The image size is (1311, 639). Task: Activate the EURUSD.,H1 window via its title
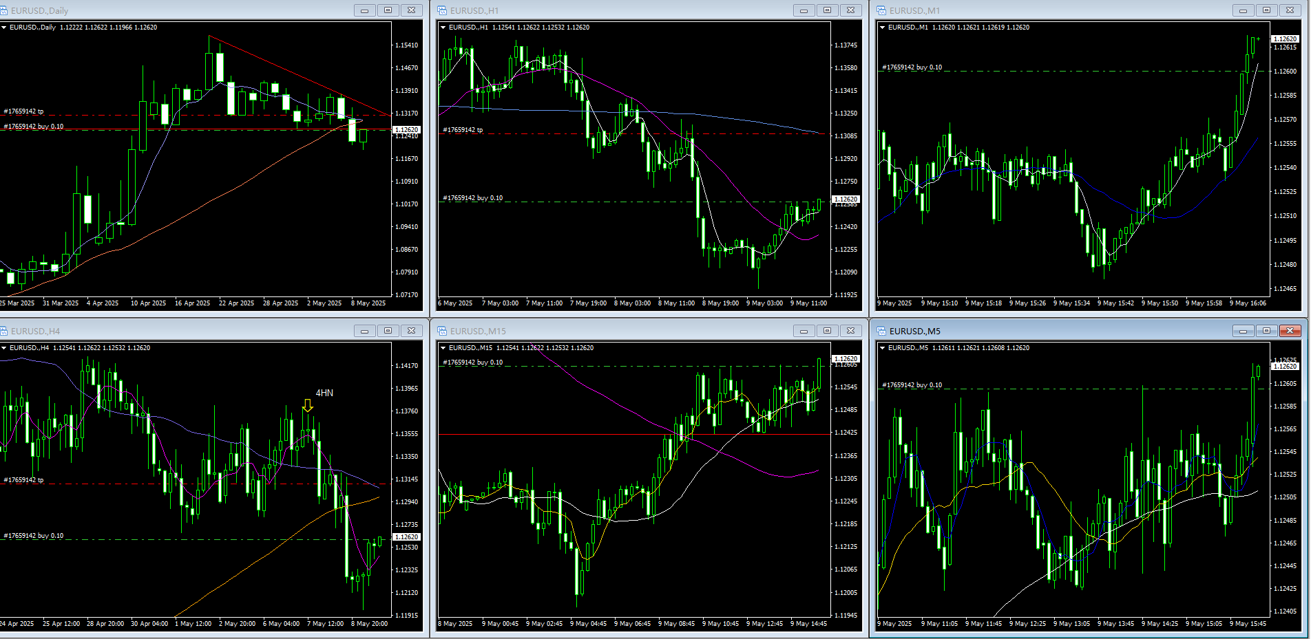[x=474, y=11]
